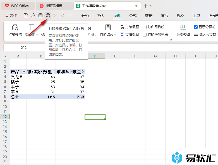
Task: Click the redo arrow icon
Action: coord(62,15)
